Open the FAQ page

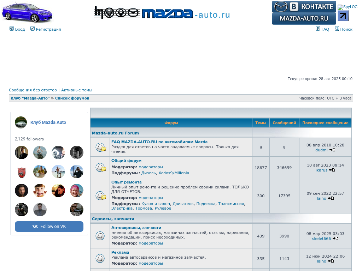[x=325, y=29]
